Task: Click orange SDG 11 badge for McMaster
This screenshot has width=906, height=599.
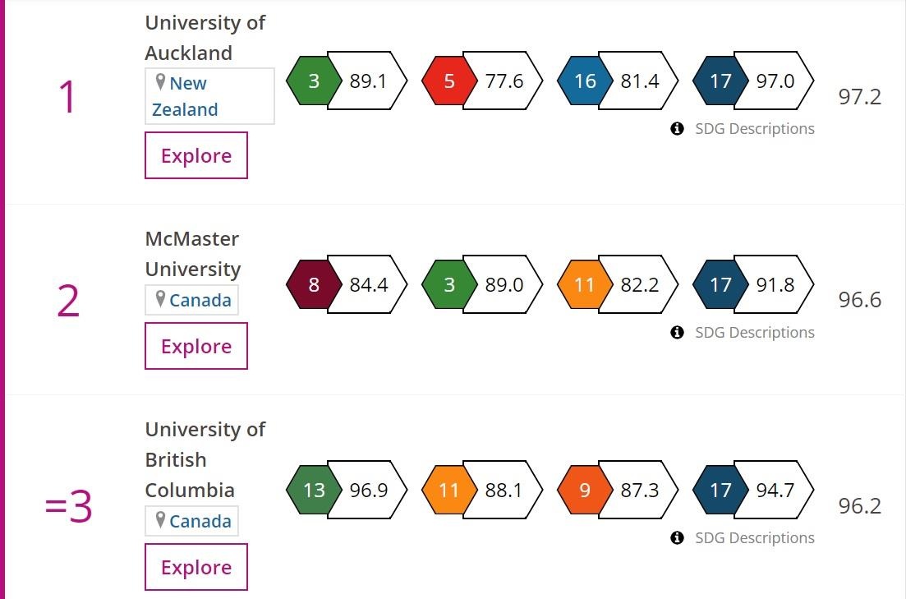Action: click(585, 284)
